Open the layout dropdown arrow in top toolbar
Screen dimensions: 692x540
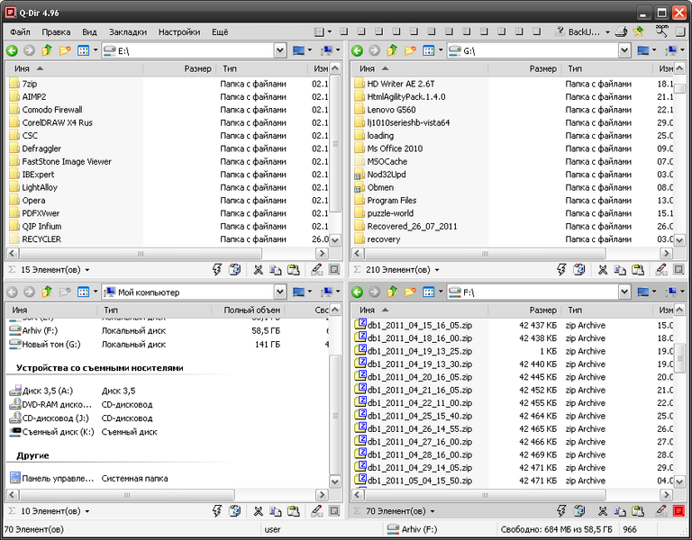(329, 31)
